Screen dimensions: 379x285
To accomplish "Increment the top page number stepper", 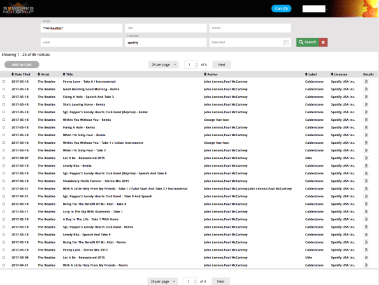I will 196,63.
